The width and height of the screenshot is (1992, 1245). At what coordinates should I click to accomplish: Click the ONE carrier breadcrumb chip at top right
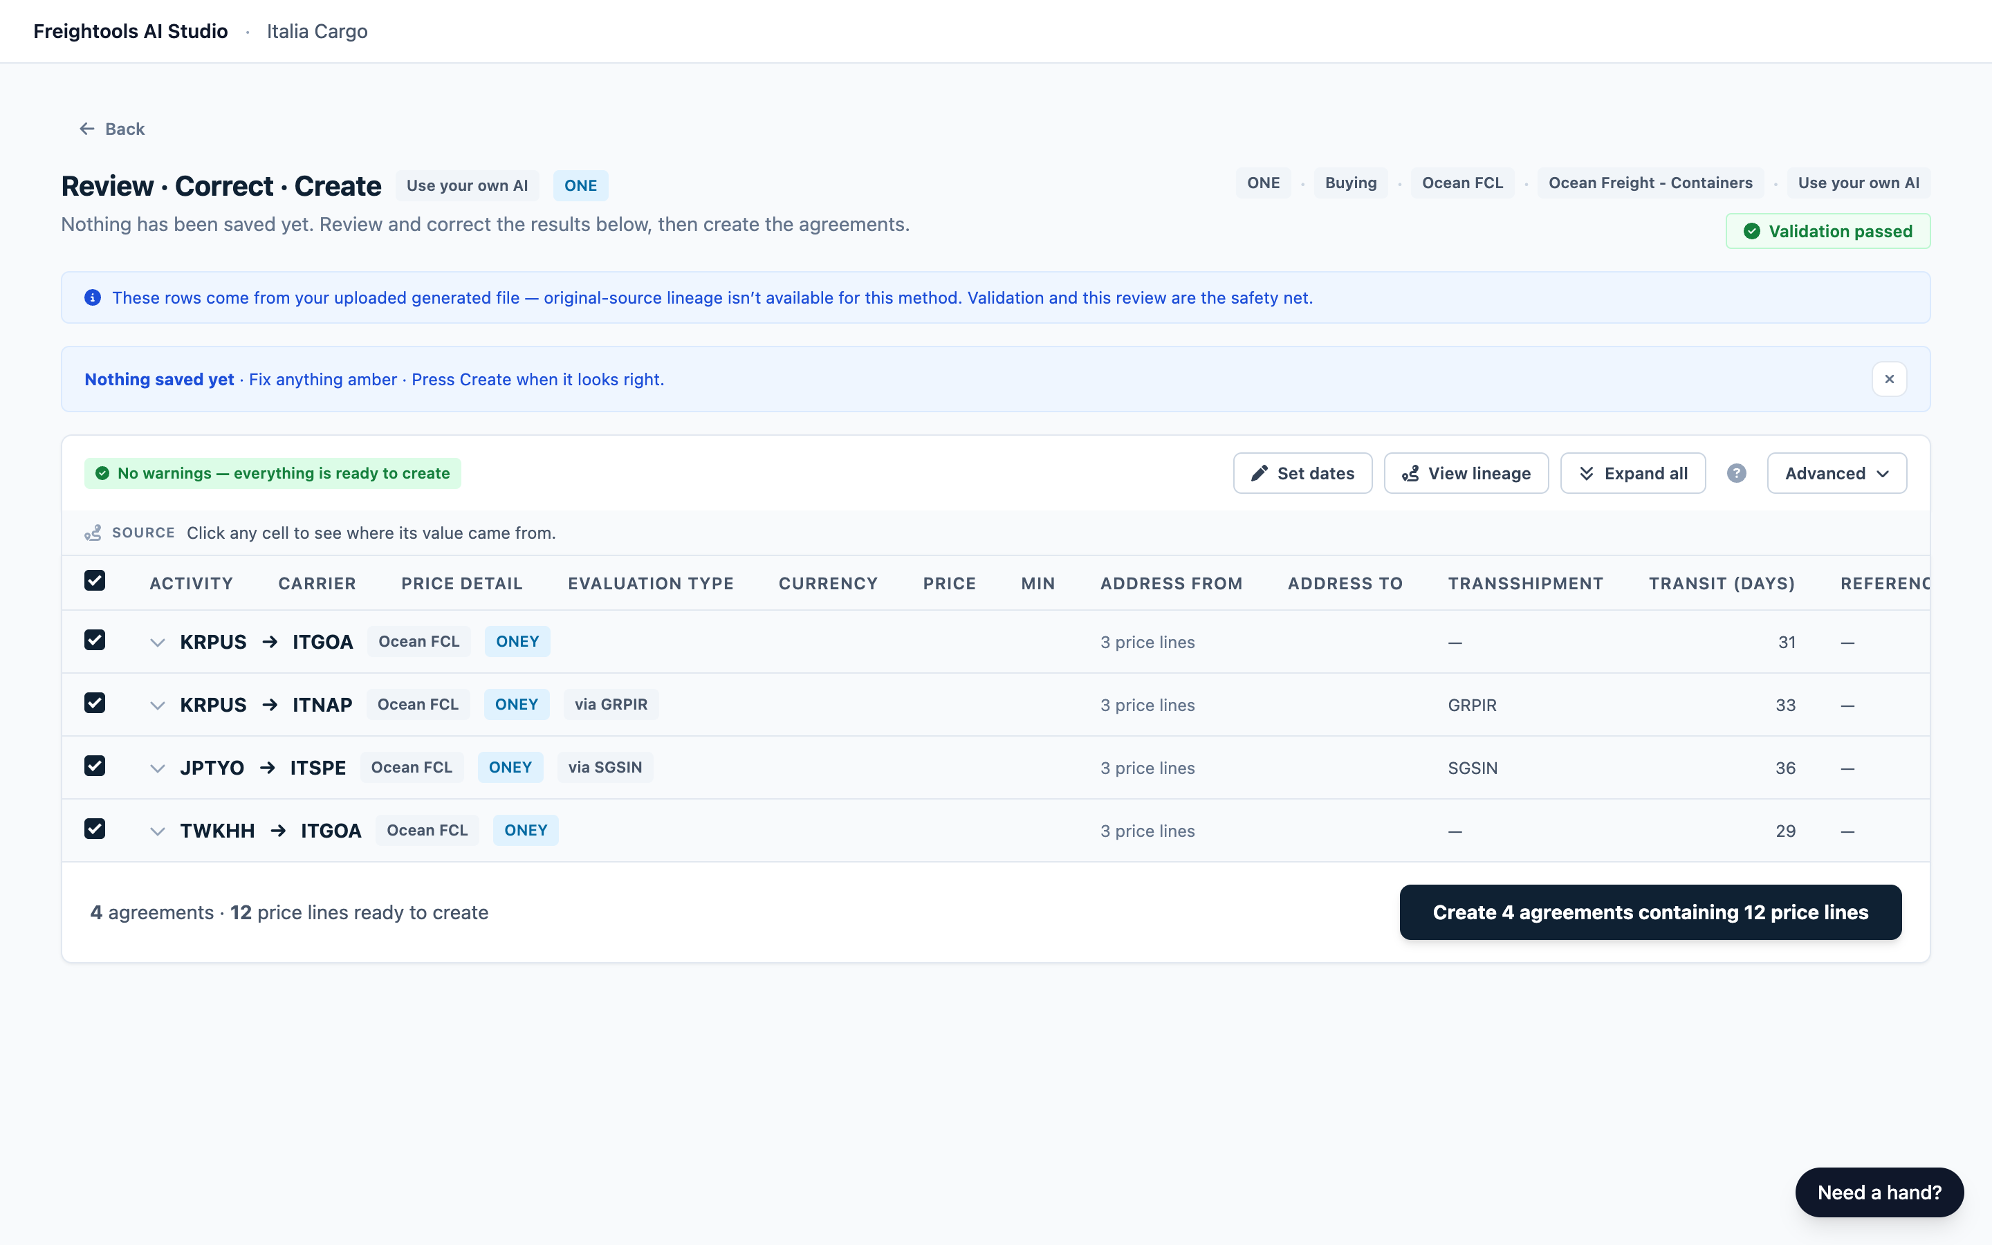click(x=1263, y=183)
